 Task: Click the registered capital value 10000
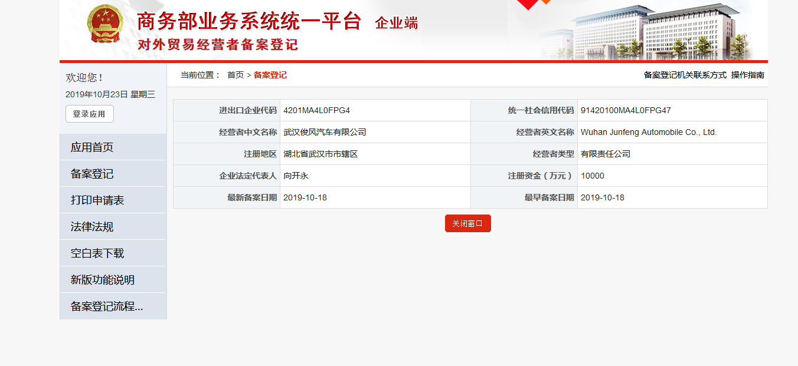[x=593, y=176]
